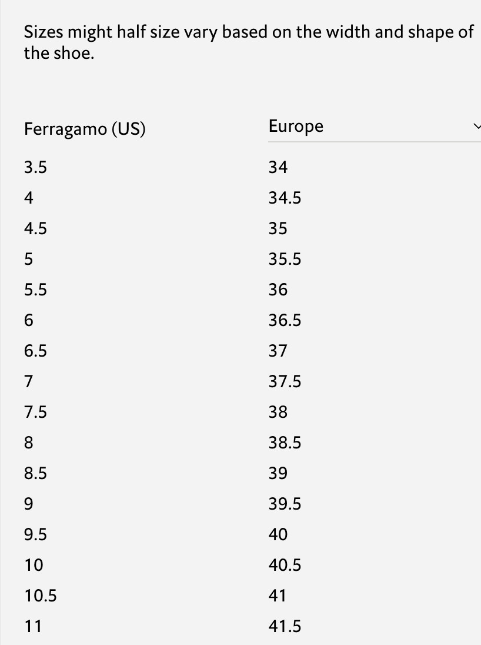The width and height of the screenshot is (481, 645).
Task: Select European size 40.5 value
Action: coord(285,565)
